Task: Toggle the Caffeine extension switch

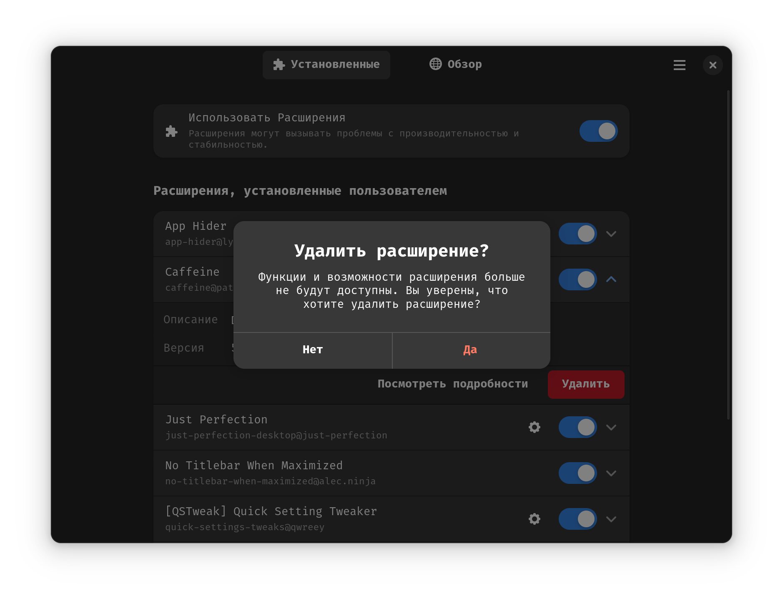Action: pyautogui.click(x=577, y=279)
